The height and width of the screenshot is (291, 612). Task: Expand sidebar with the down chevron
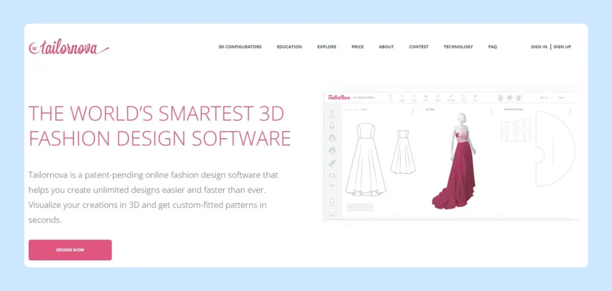point(332,186)
